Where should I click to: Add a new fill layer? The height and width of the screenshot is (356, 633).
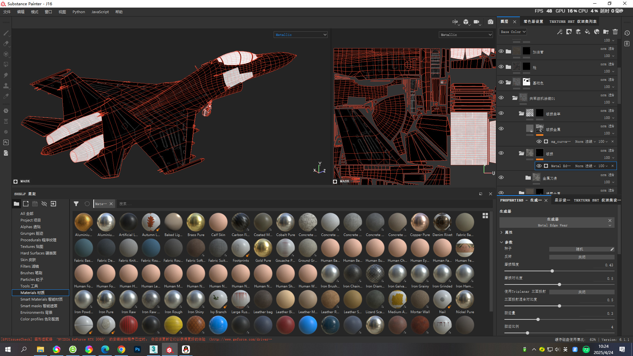click(x=588, y=32)
